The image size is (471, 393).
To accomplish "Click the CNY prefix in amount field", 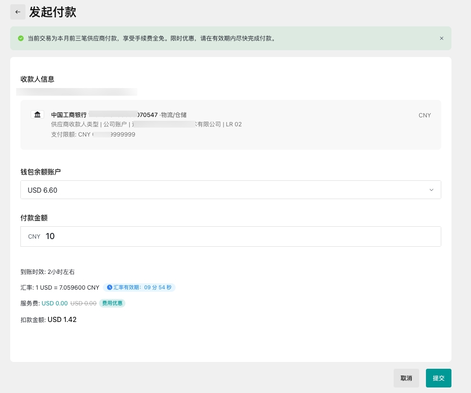I will pos(34,236).
